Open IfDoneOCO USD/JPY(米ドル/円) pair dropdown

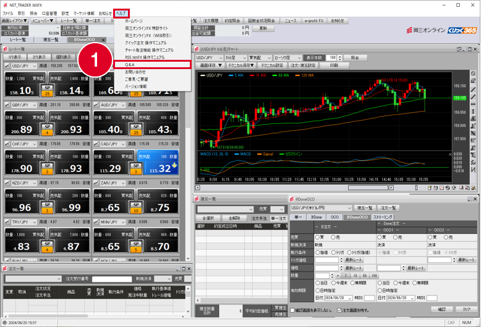(x=321, y=208)
